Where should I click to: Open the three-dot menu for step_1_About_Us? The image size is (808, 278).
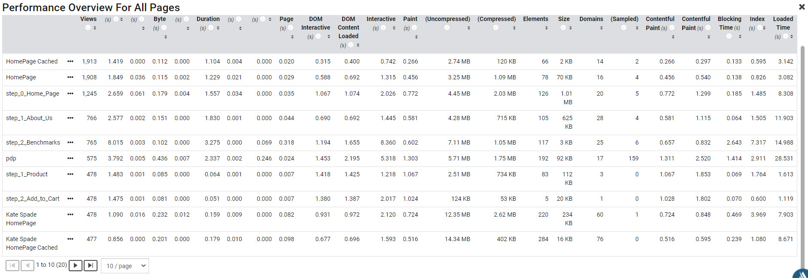click(x=70, y=118)
